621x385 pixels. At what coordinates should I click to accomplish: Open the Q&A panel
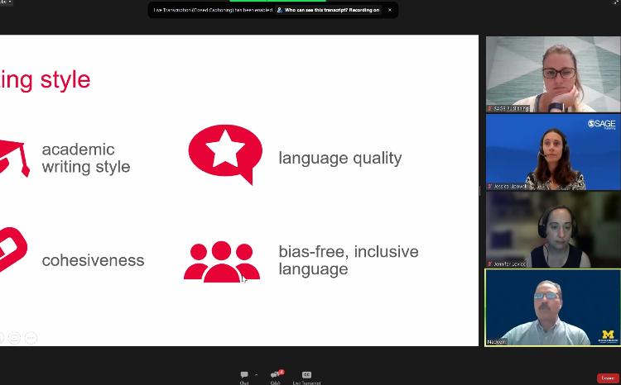tap(275, 376)
